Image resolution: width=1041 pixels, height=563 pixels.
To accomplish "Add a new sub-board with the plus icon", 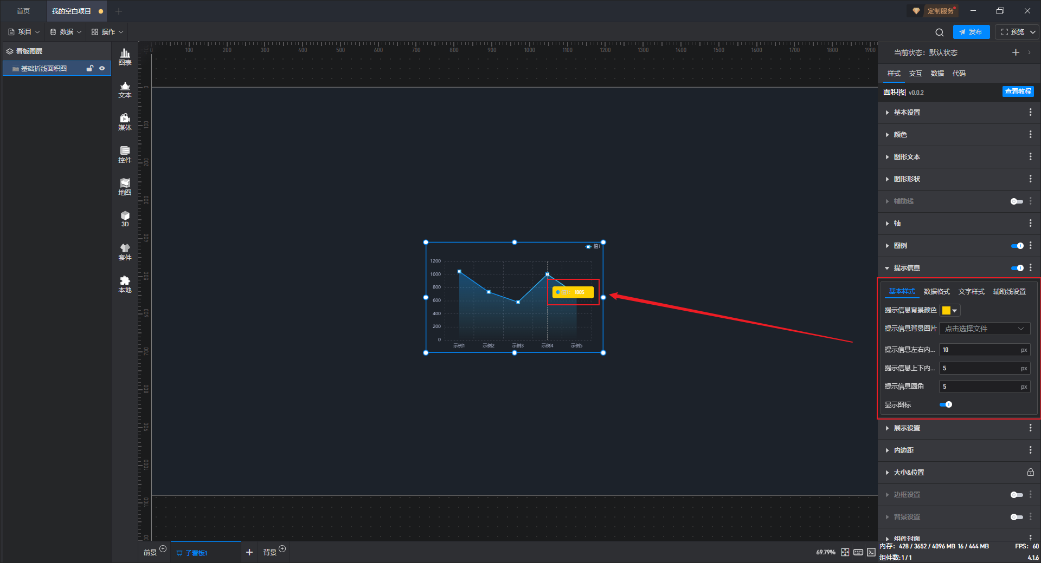I will 249,552.
